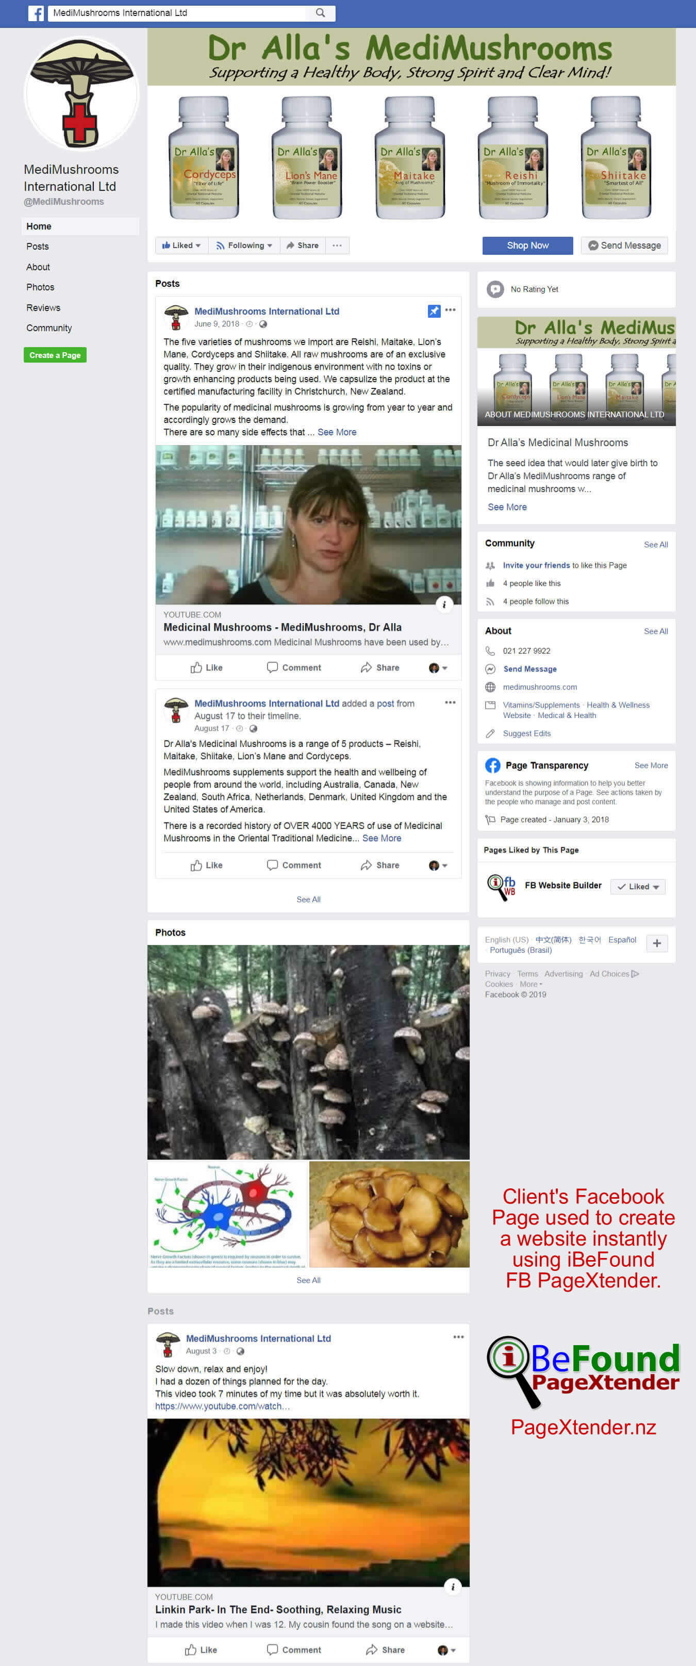This screenshot has width=696, height=1666.
Task: Open options menu of August 17 post
Action: [450, 703]
